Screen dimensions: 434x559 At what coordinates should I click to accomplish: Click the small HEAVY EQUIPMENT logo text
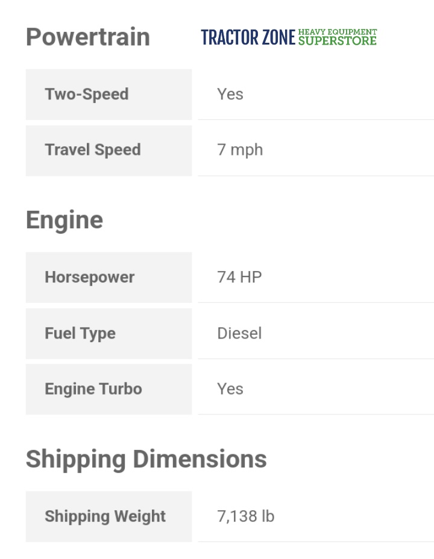(337, 32)
